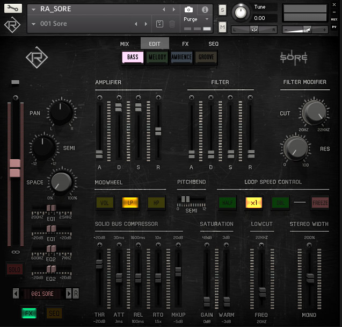
Task: Open the wrench instrument options icon
Action: pyautogui.click(x=13, y=8)
